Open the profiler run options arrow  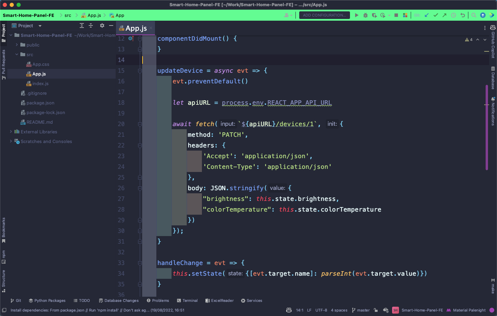pos(389,15)
